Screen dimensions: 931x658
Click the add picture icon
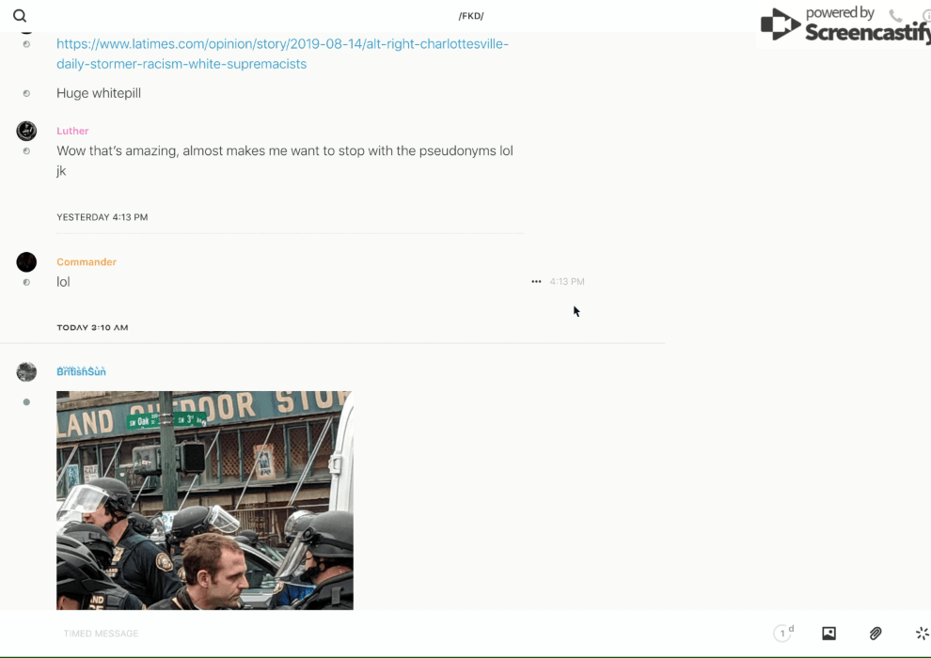click(x=828, y=634)
